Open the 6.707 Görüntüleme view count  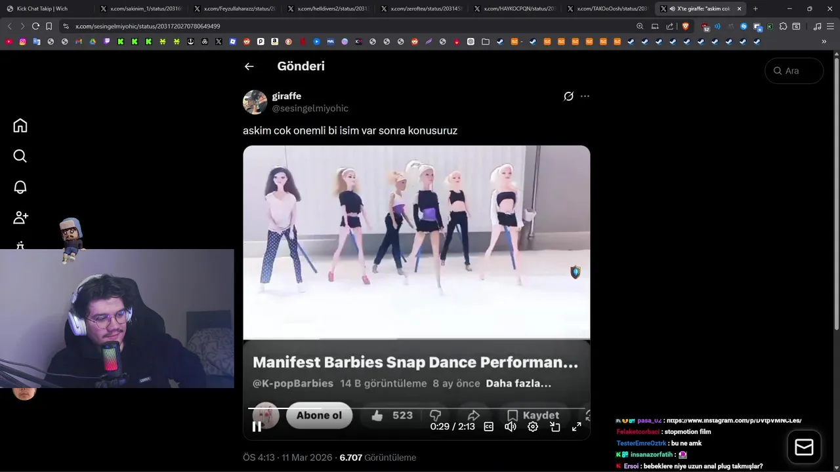pyautogui.click(x=377, y=458)
